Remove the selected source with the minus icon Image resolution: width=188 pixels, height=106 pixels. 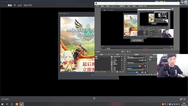tap(115, 72)
